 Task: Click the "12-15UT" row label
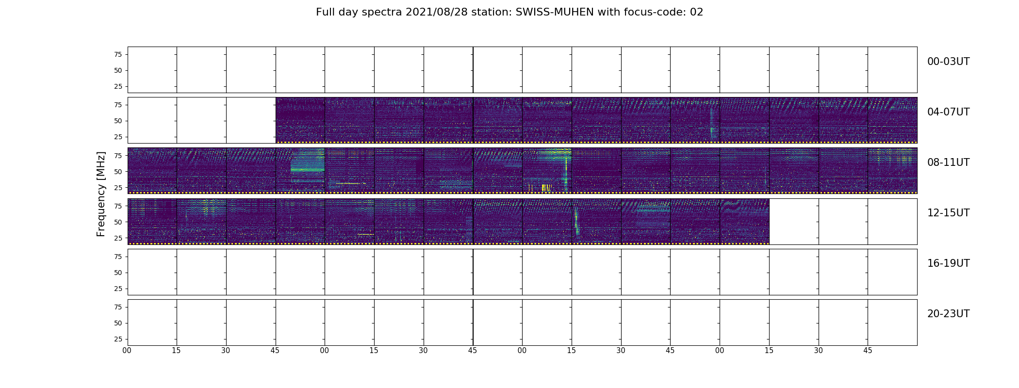pyautogui.click(x=948, y=213)
